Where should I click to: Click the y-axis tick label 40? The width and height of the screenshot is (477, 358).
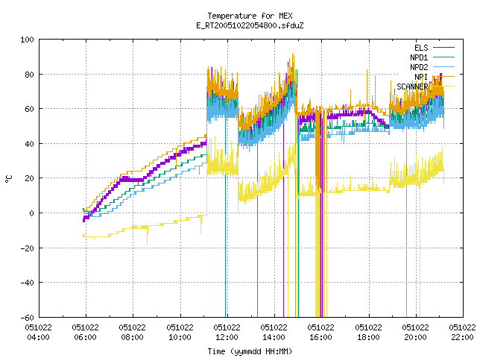29,144
